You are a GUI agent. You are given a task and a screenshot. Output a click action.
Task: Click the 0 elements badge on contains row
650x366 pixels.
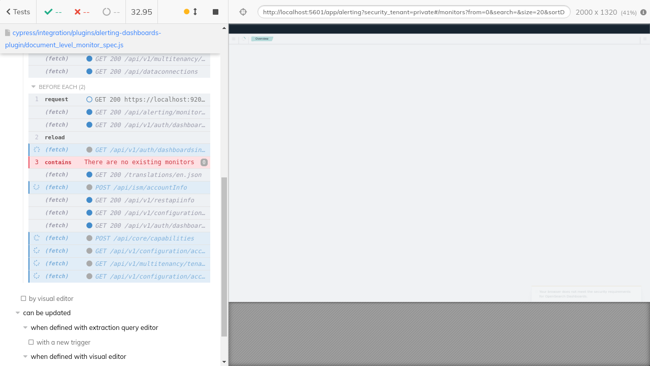(204, 163)
